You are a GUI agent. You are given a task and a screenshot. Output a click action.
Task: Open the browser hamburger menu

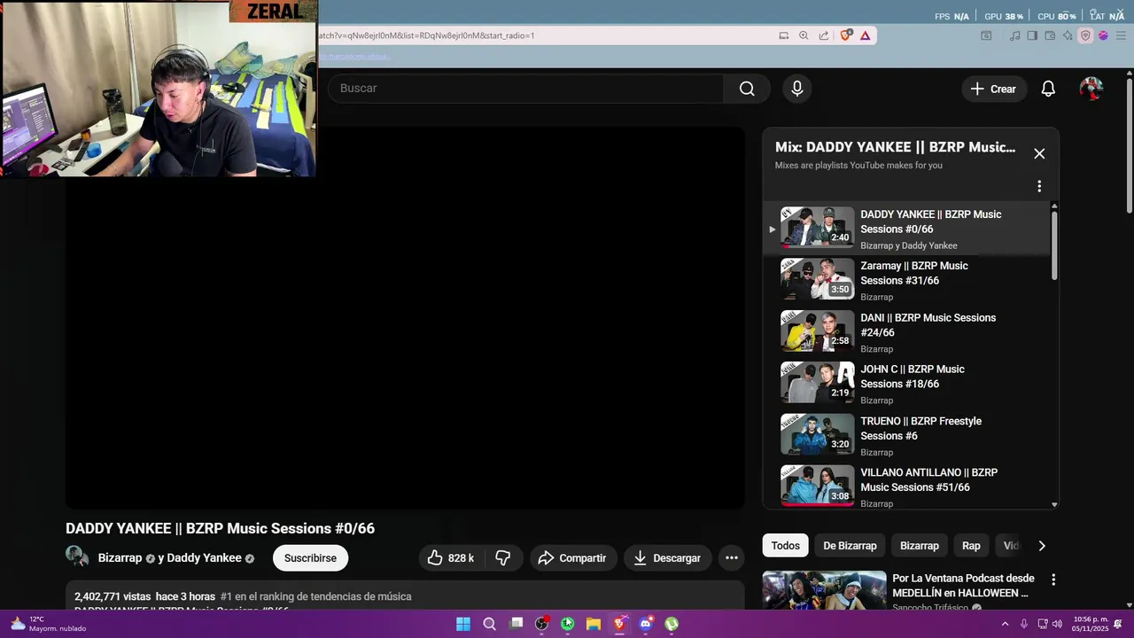pos(1121,35)
